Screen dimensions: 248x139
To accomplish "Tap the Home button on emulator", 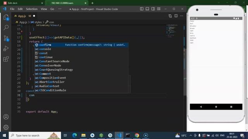I will tap(216, 107).
